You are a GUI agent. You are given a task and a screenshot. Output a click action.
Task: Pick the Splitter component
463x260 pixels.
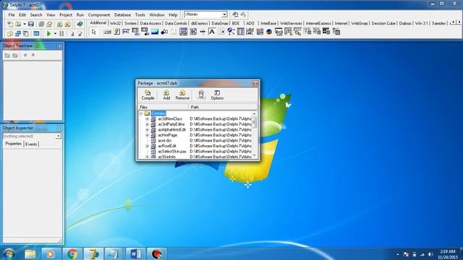pos(203,32)
